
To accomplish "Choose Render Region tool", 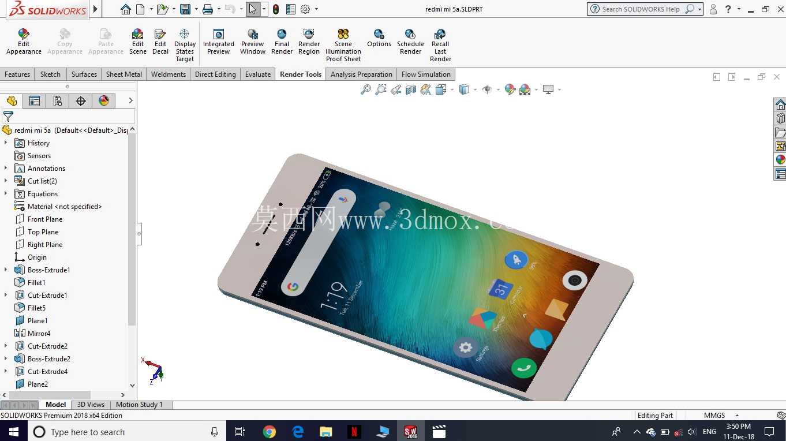I will coord(309,42).
